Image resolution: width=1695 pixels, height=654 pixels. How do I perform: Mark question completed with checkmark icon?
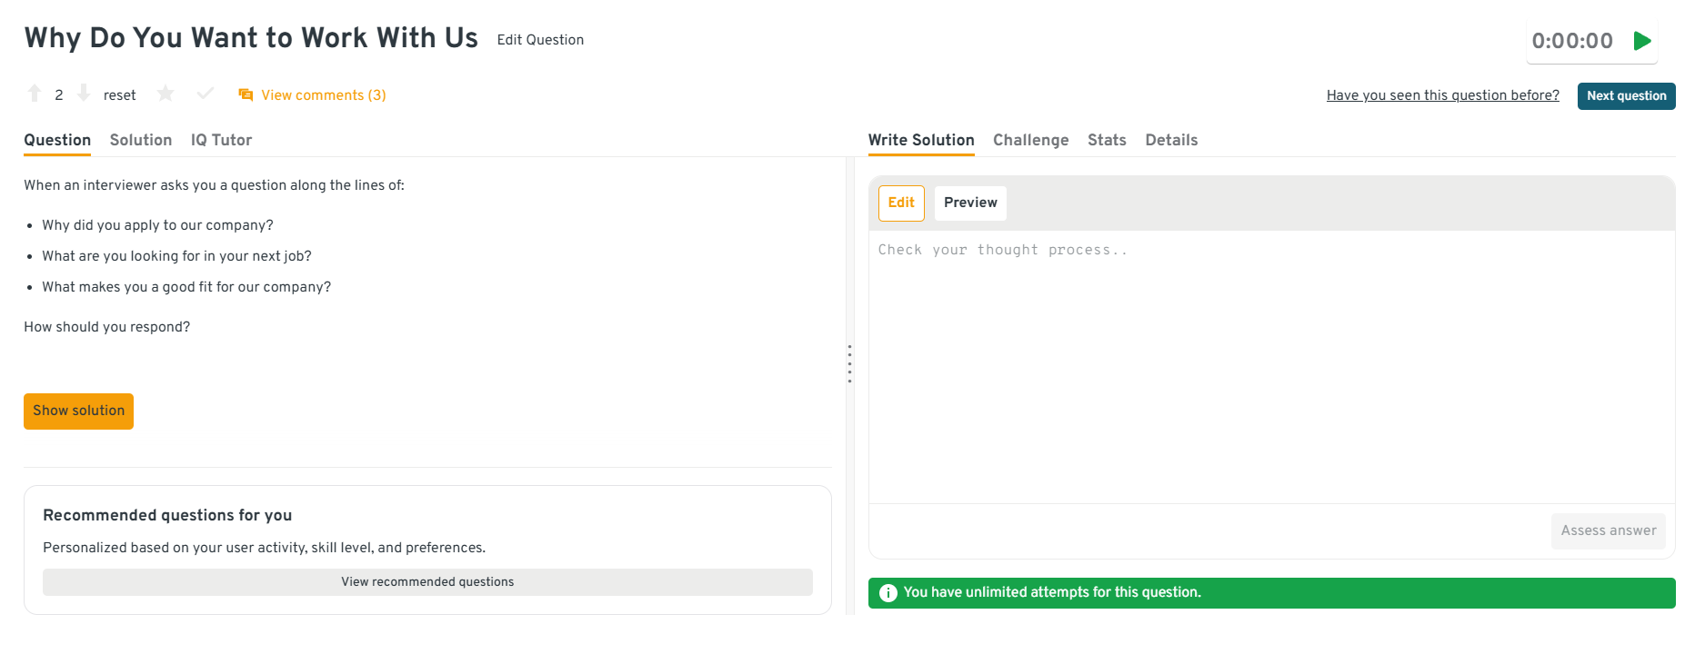[206, 94]
